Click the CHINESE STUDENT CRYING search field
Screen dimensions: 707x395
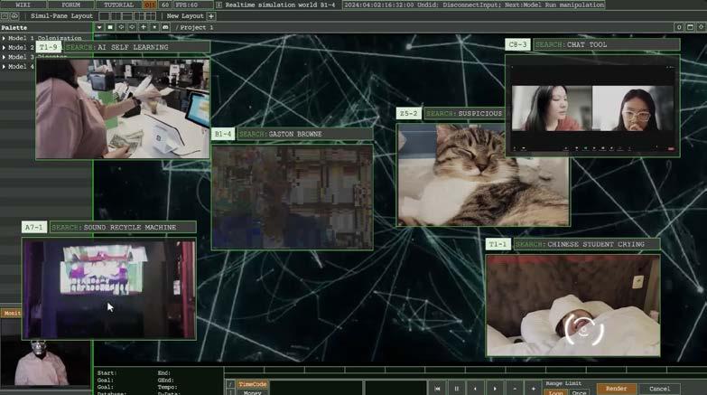[x=587, y=244]
